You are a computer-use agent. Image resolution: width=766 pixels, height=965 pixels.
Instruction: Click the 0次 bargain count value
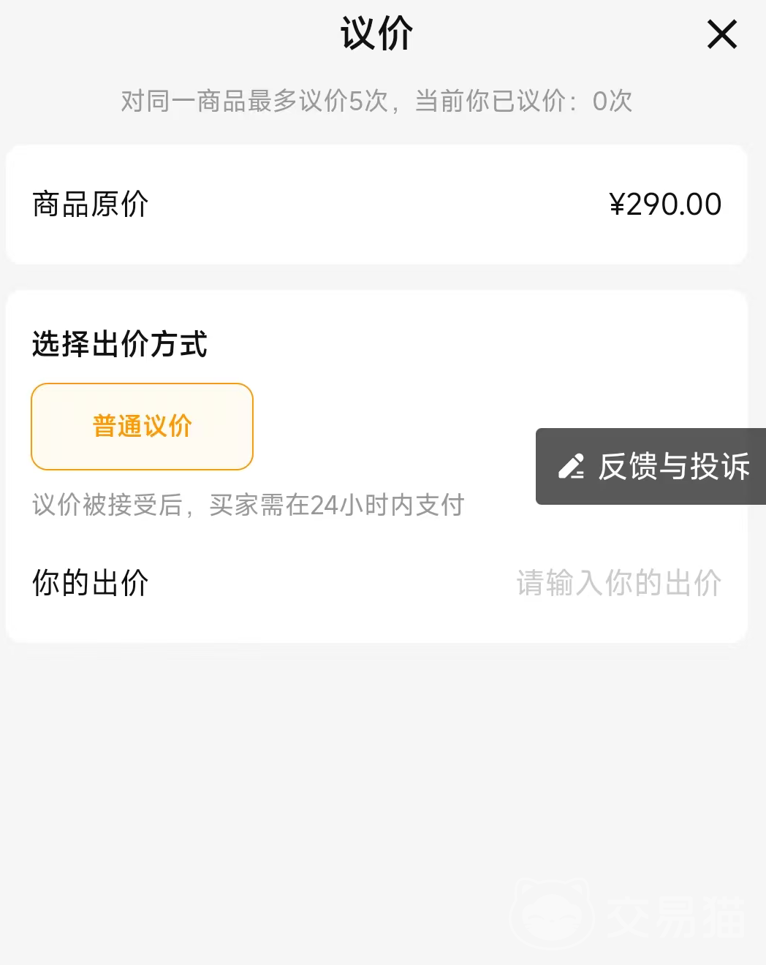coord(613,101)
